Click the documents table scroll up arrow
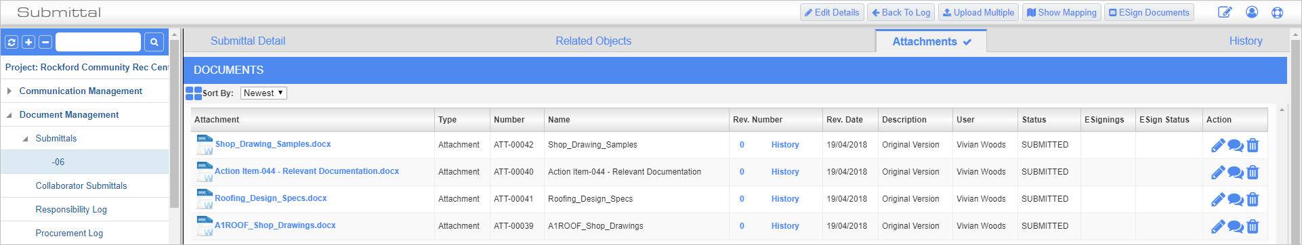Image resolution: width=1302 pixels, height=245 pixels. [1281, 110]
